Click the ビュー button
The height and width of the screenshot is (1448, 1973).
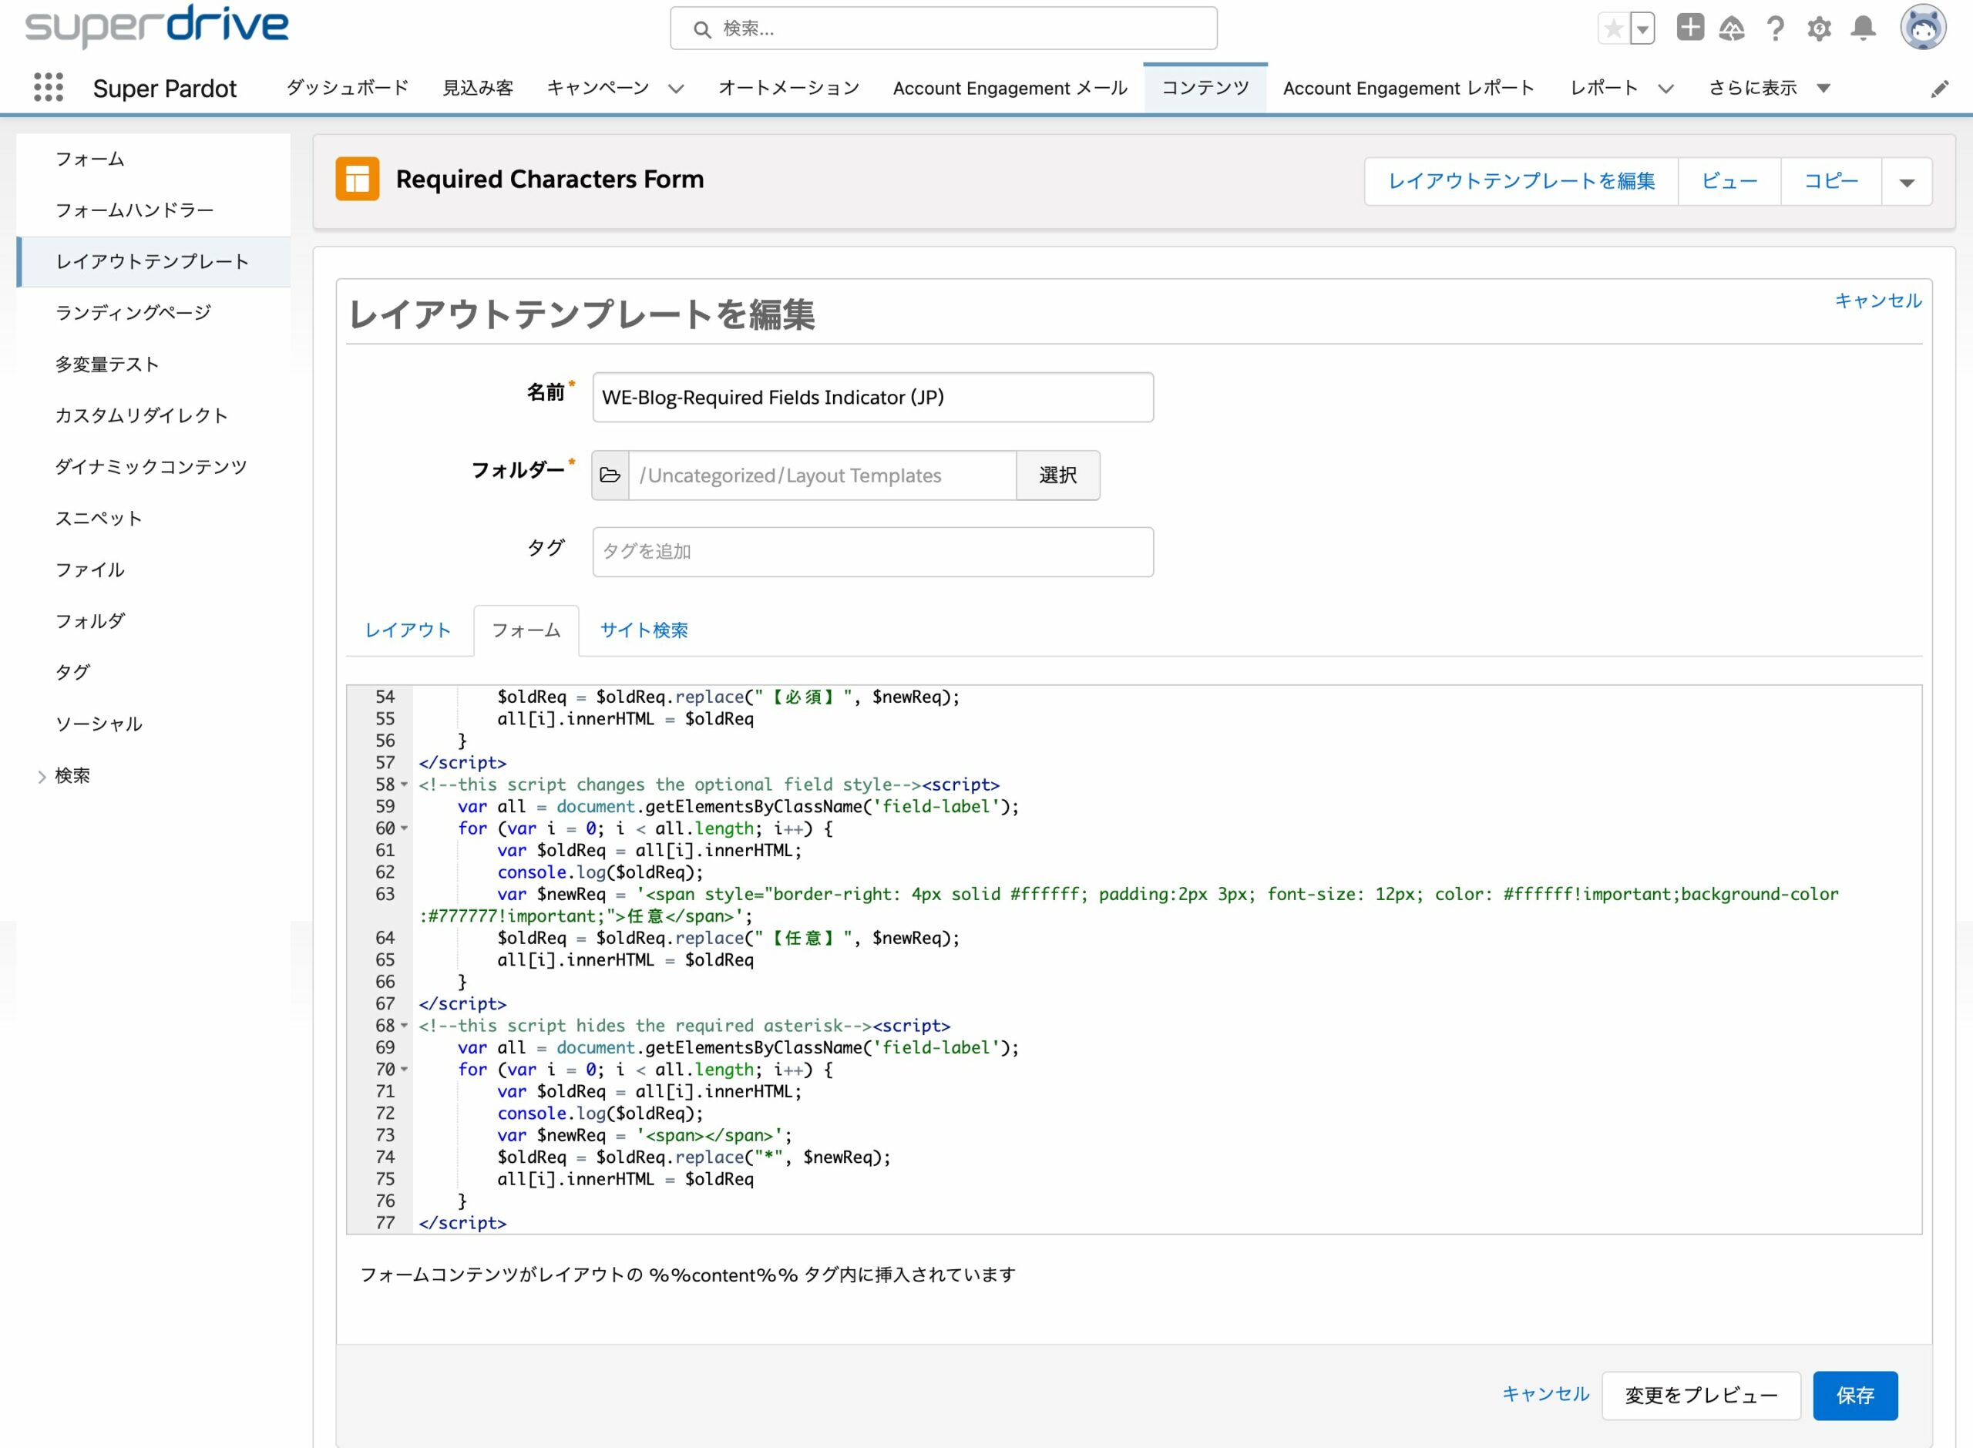1729,181
